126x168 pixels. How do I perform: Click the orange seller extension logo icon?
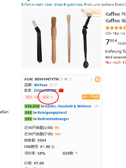point(98,79)
